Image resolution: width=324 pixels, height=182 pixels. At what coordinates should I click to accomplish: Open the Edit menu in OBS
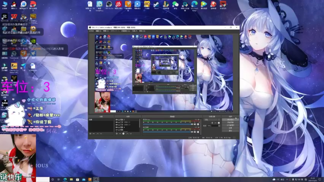pyautogui.click(x=98, y=31)
